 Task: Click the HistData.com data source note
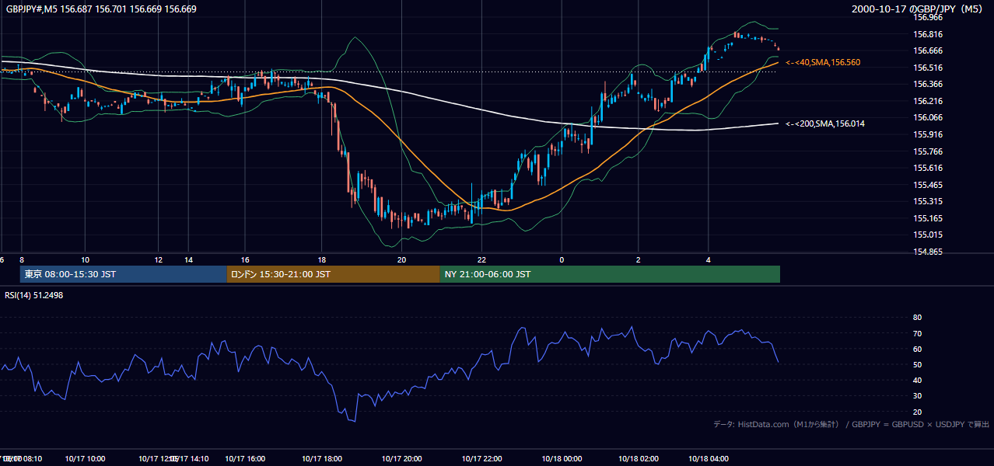[x=852, y=424]
